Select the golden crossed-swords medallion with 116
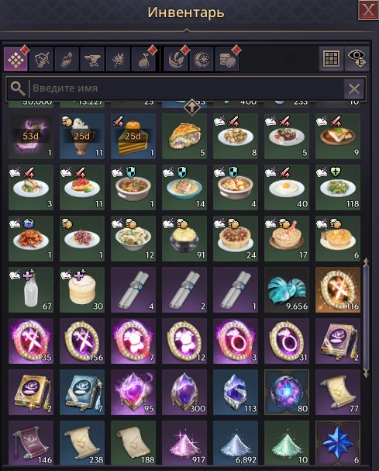The width and height of the screenshot is (379, 471). tap(338, 289)
